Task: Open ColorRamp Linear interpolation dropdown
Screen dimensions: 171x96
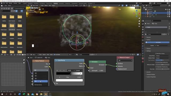Action: coord(79,70)
